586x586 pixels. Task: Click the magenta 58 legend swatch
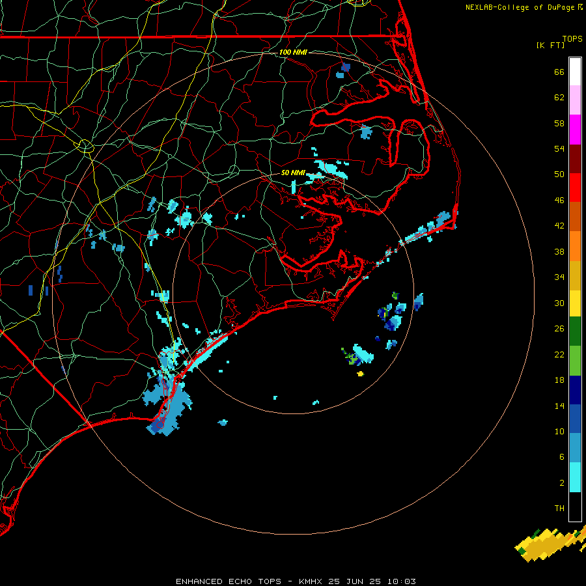[575, 130]
